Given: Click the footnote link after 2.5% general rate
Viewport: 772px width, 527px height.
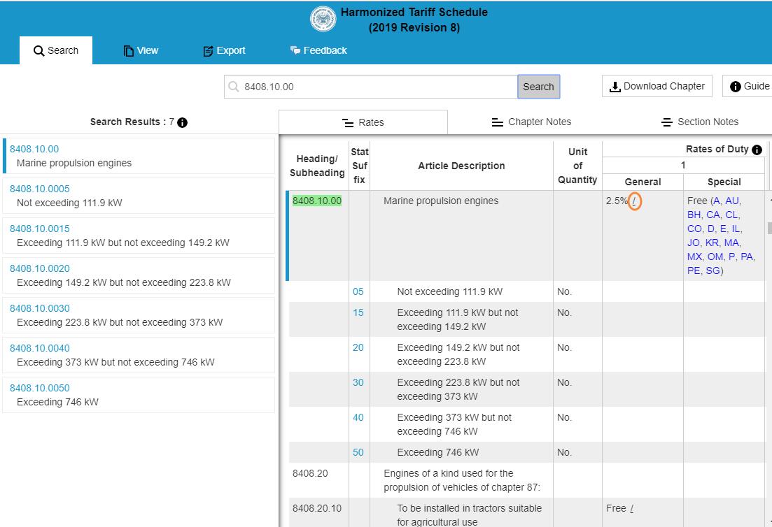Looking at the screenshot, I should point(634,201).
